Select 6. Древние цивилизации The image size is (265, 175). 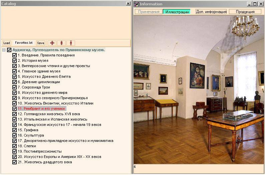[39, 82]
